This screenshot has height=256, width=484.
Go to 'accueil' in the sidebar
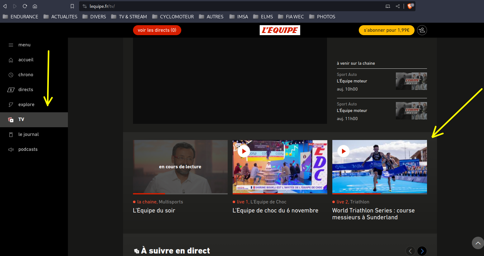[x=34, y=60]
